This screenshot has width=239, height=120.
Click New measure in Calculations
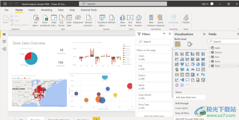[x=151, y=21]
